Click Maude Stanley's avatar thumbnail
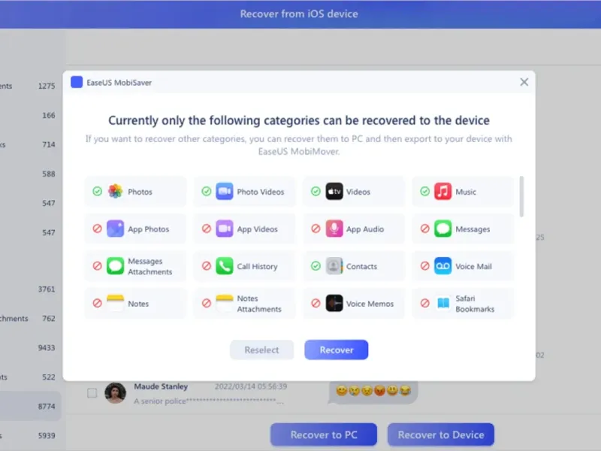This screenshot has width=601, height=451. (x=116, y=392)
